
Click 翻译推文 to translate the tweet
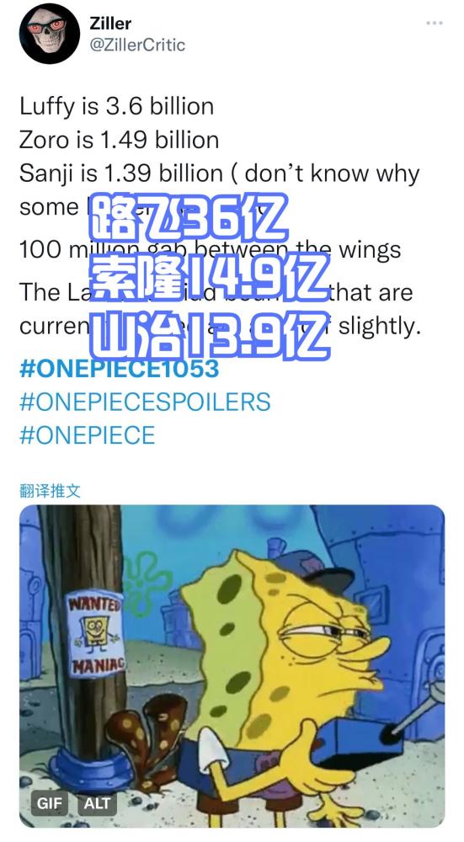pyautogui.click(x=50, y=490)
